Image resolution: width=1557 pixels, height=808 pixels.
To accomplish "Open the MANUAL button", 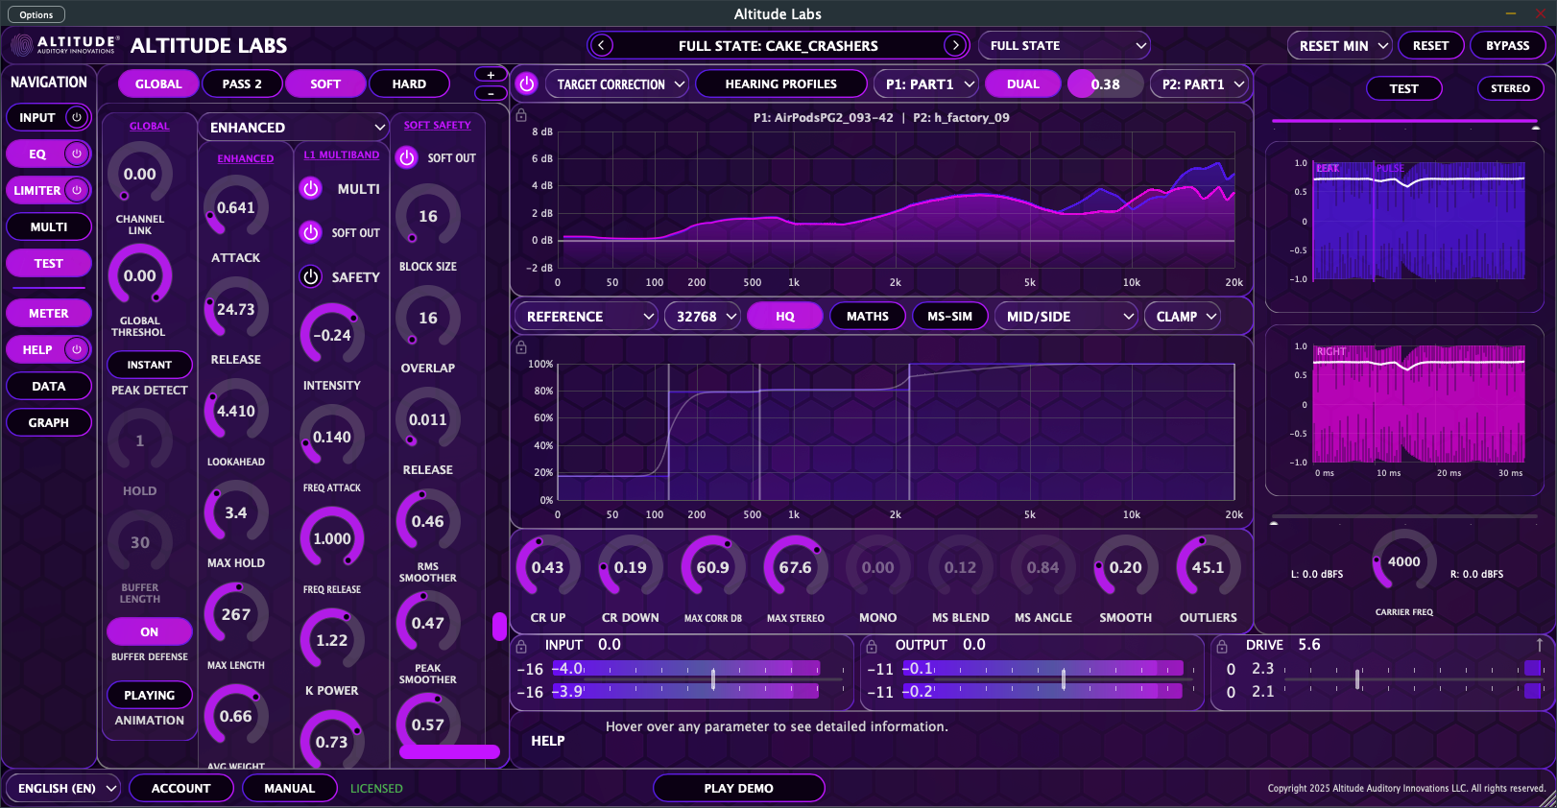I will point(289,788).
